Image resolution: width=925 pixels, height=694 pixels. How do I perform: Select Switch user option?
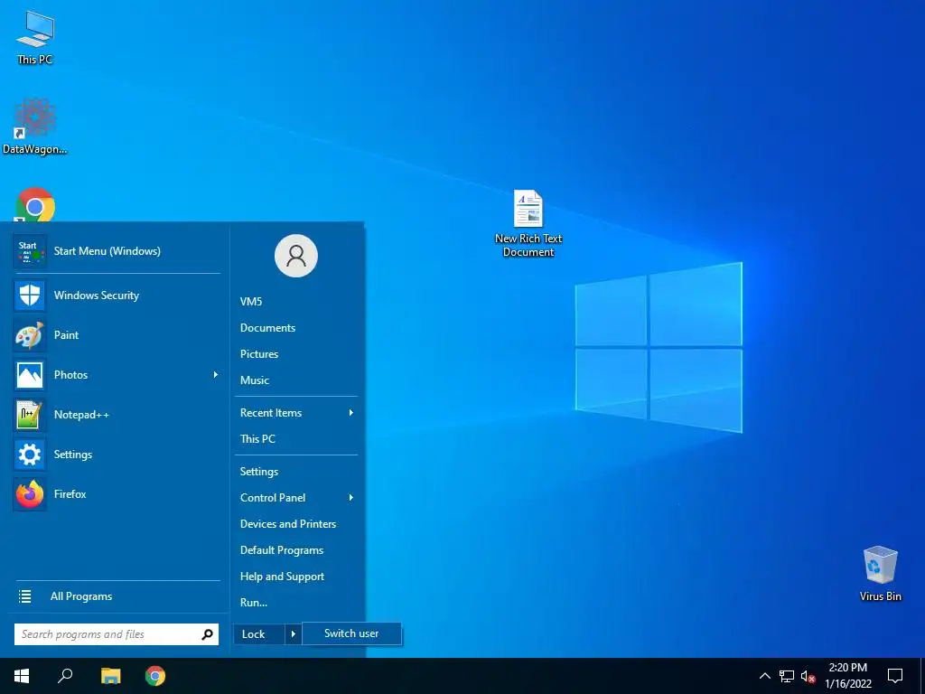click(x=351, y=633)
